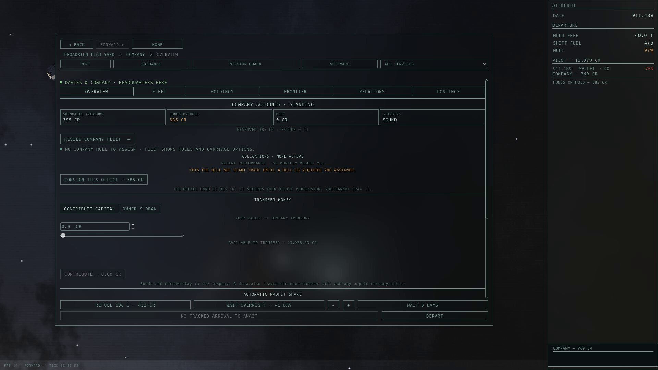Open the Shipyard service
The height and width of the screenshot is (370, 658).
[x=340, y=64]
